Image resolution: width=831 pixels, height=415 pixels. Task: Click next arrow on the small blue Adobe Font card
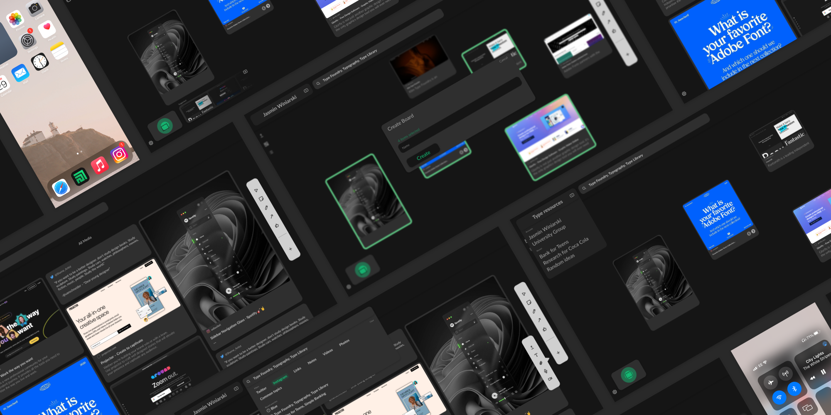(x=753, y=232)
